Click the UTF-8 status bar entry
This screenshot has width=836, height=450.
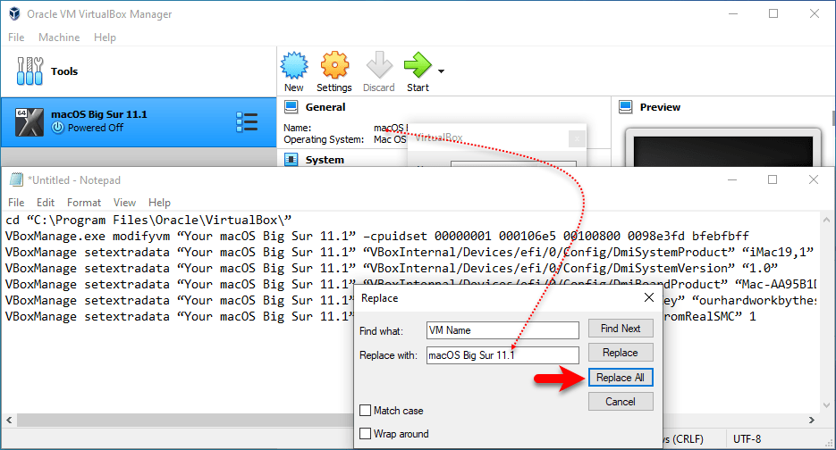747,438
